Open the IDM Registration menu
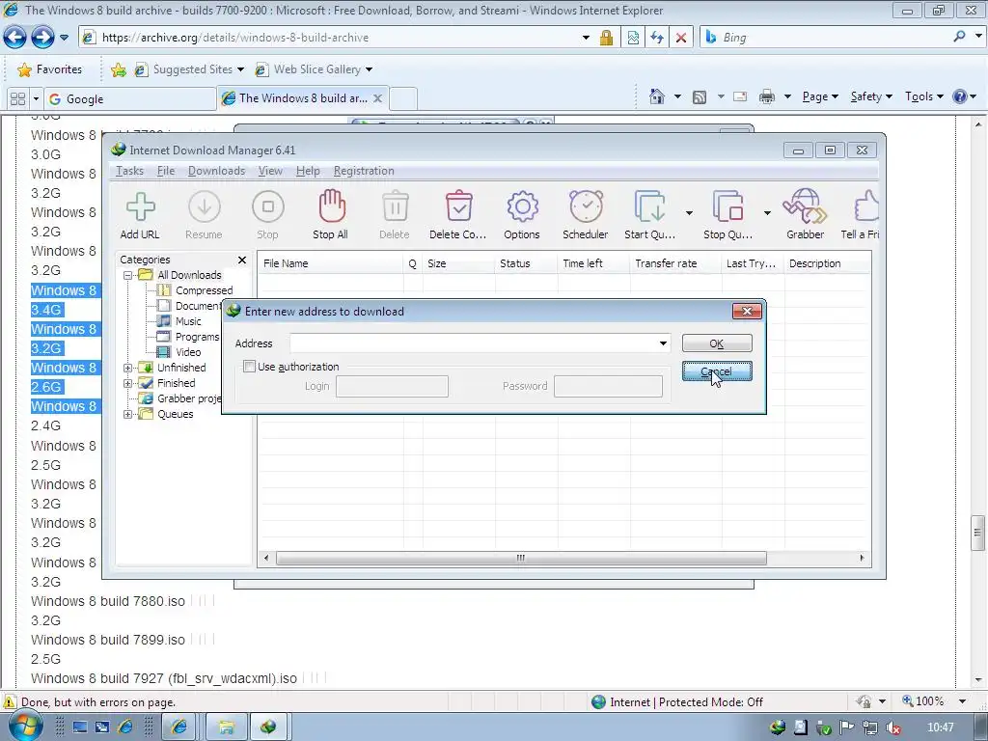This screenshot has width=988, height=741. (364, 171)
